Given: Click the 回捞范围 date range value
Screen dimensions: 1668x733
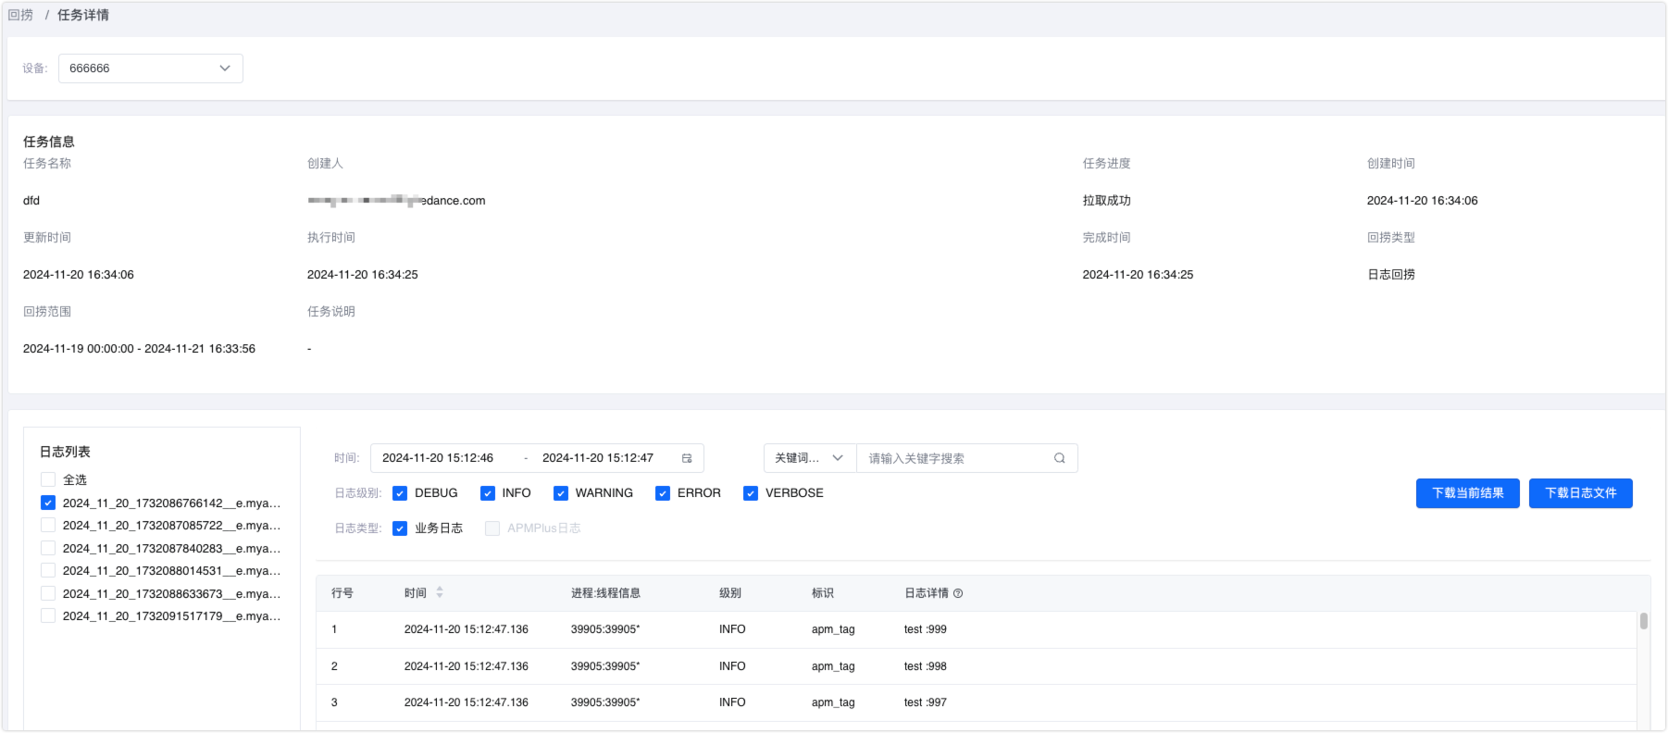Looking at the screenshot, I should 139,349.
